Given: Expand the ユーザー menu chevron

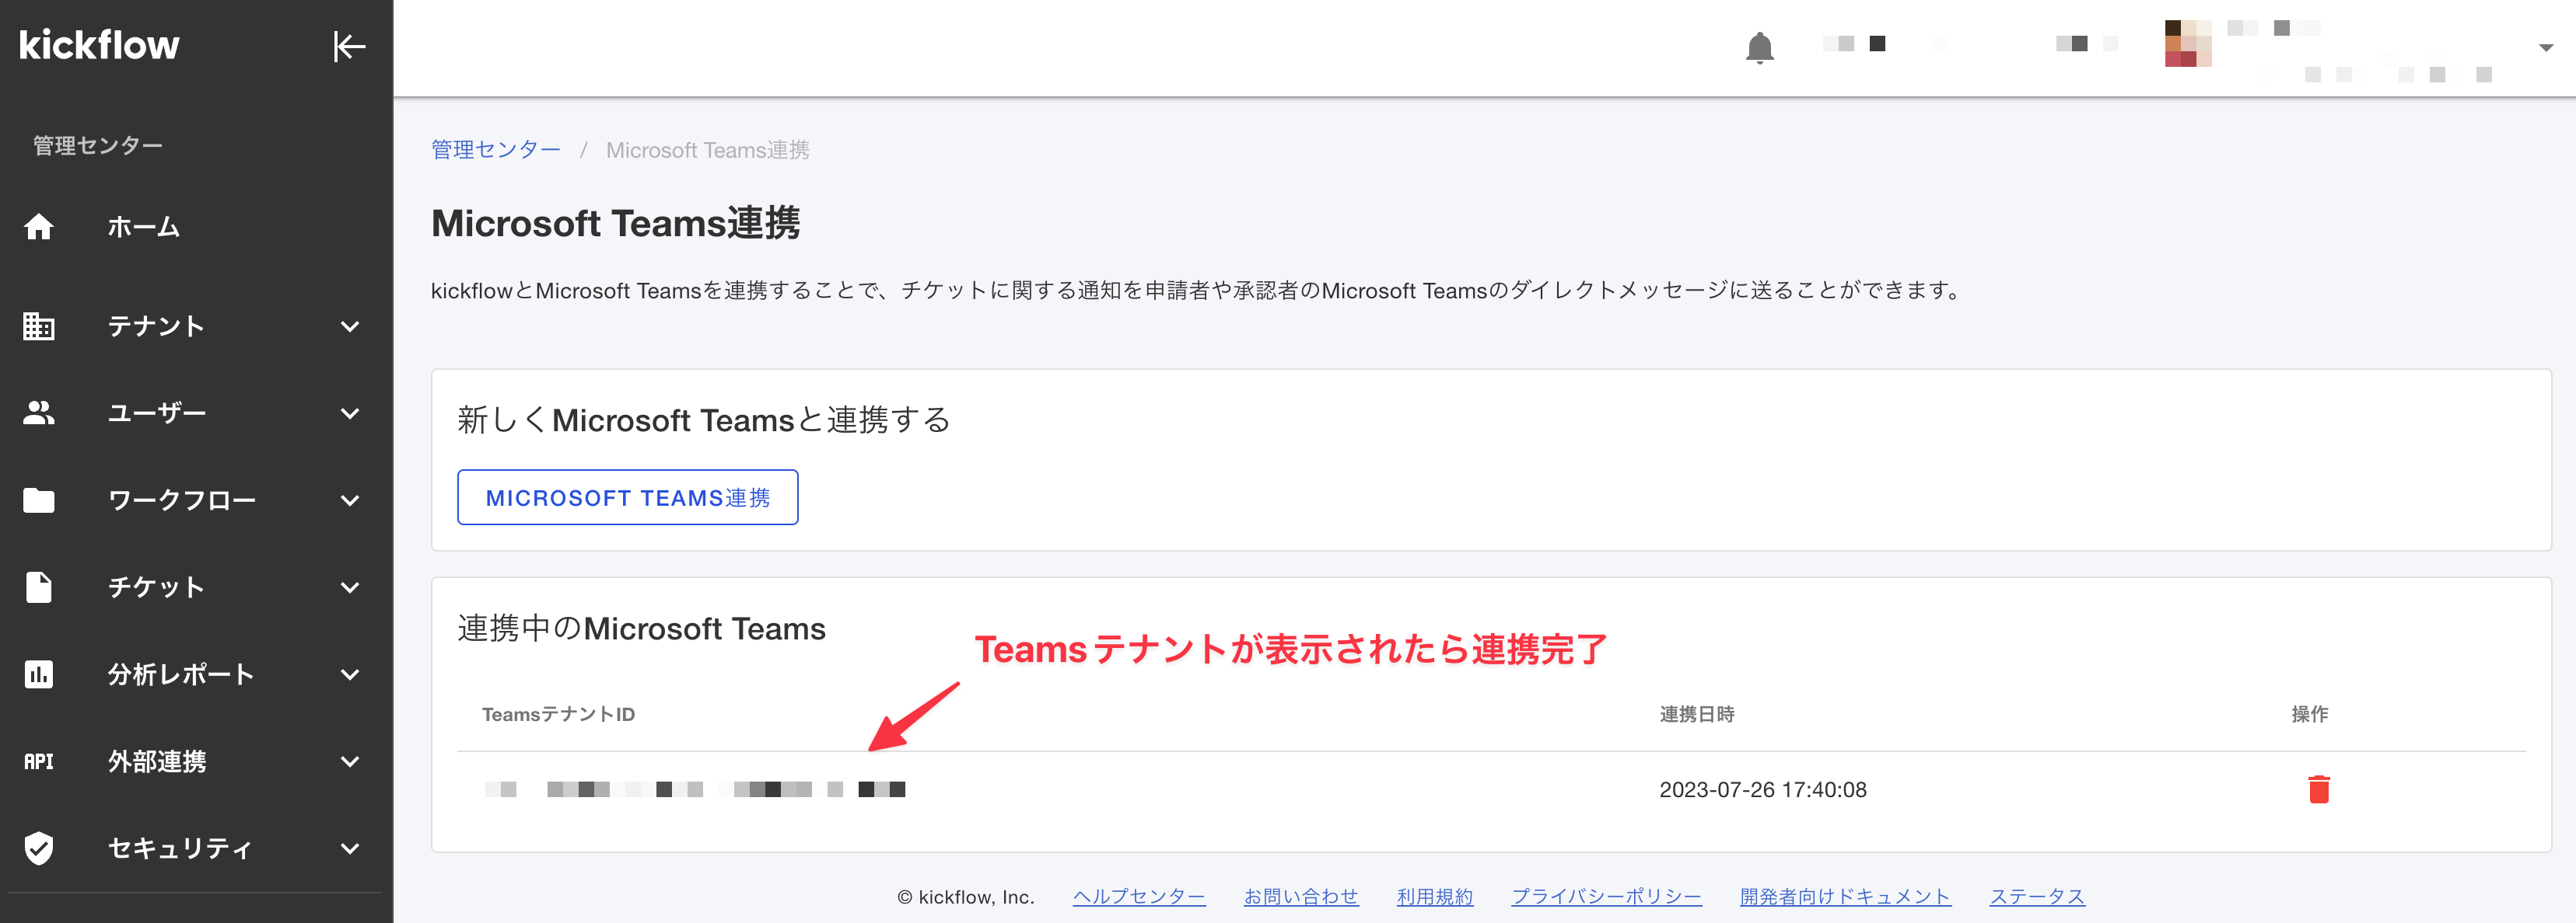Looking at the screenshot, I should pos(350,413).
